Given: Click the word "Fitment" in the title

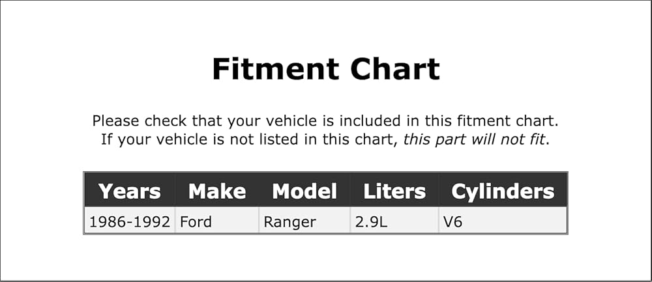Looking at the screenshot, I should 276,69.
